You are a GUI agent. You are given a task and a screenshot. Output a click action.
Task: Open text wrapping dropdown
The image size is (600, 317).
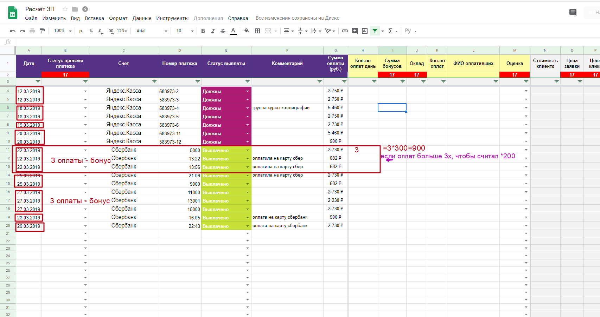point(316,31)
